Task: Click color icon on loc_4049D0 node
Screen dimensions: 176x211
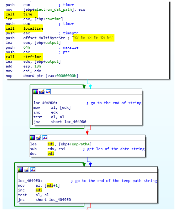Action: click(36, 92)
